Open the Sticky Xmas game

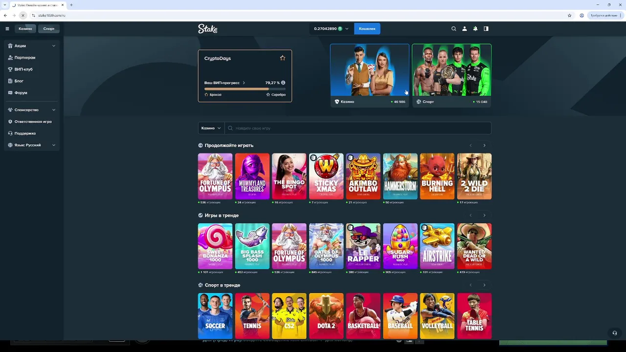tap(326, 176)
